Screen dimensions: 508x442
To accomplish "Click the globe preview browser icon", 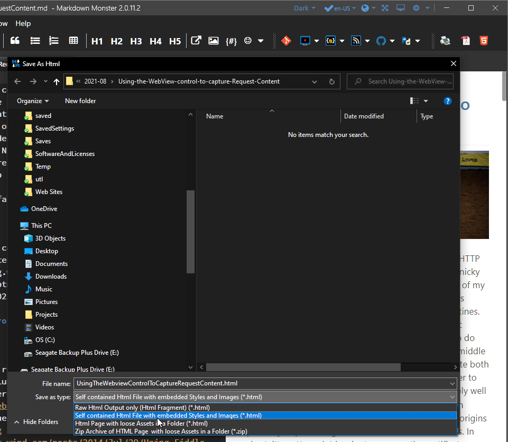I will [x=365, y=8].
